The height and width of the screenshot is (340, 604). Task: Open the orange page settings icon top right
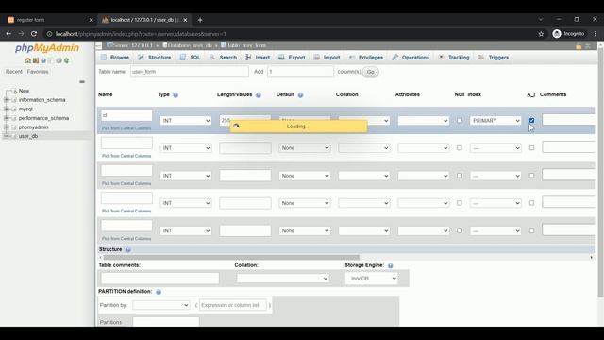click(579, 46)
